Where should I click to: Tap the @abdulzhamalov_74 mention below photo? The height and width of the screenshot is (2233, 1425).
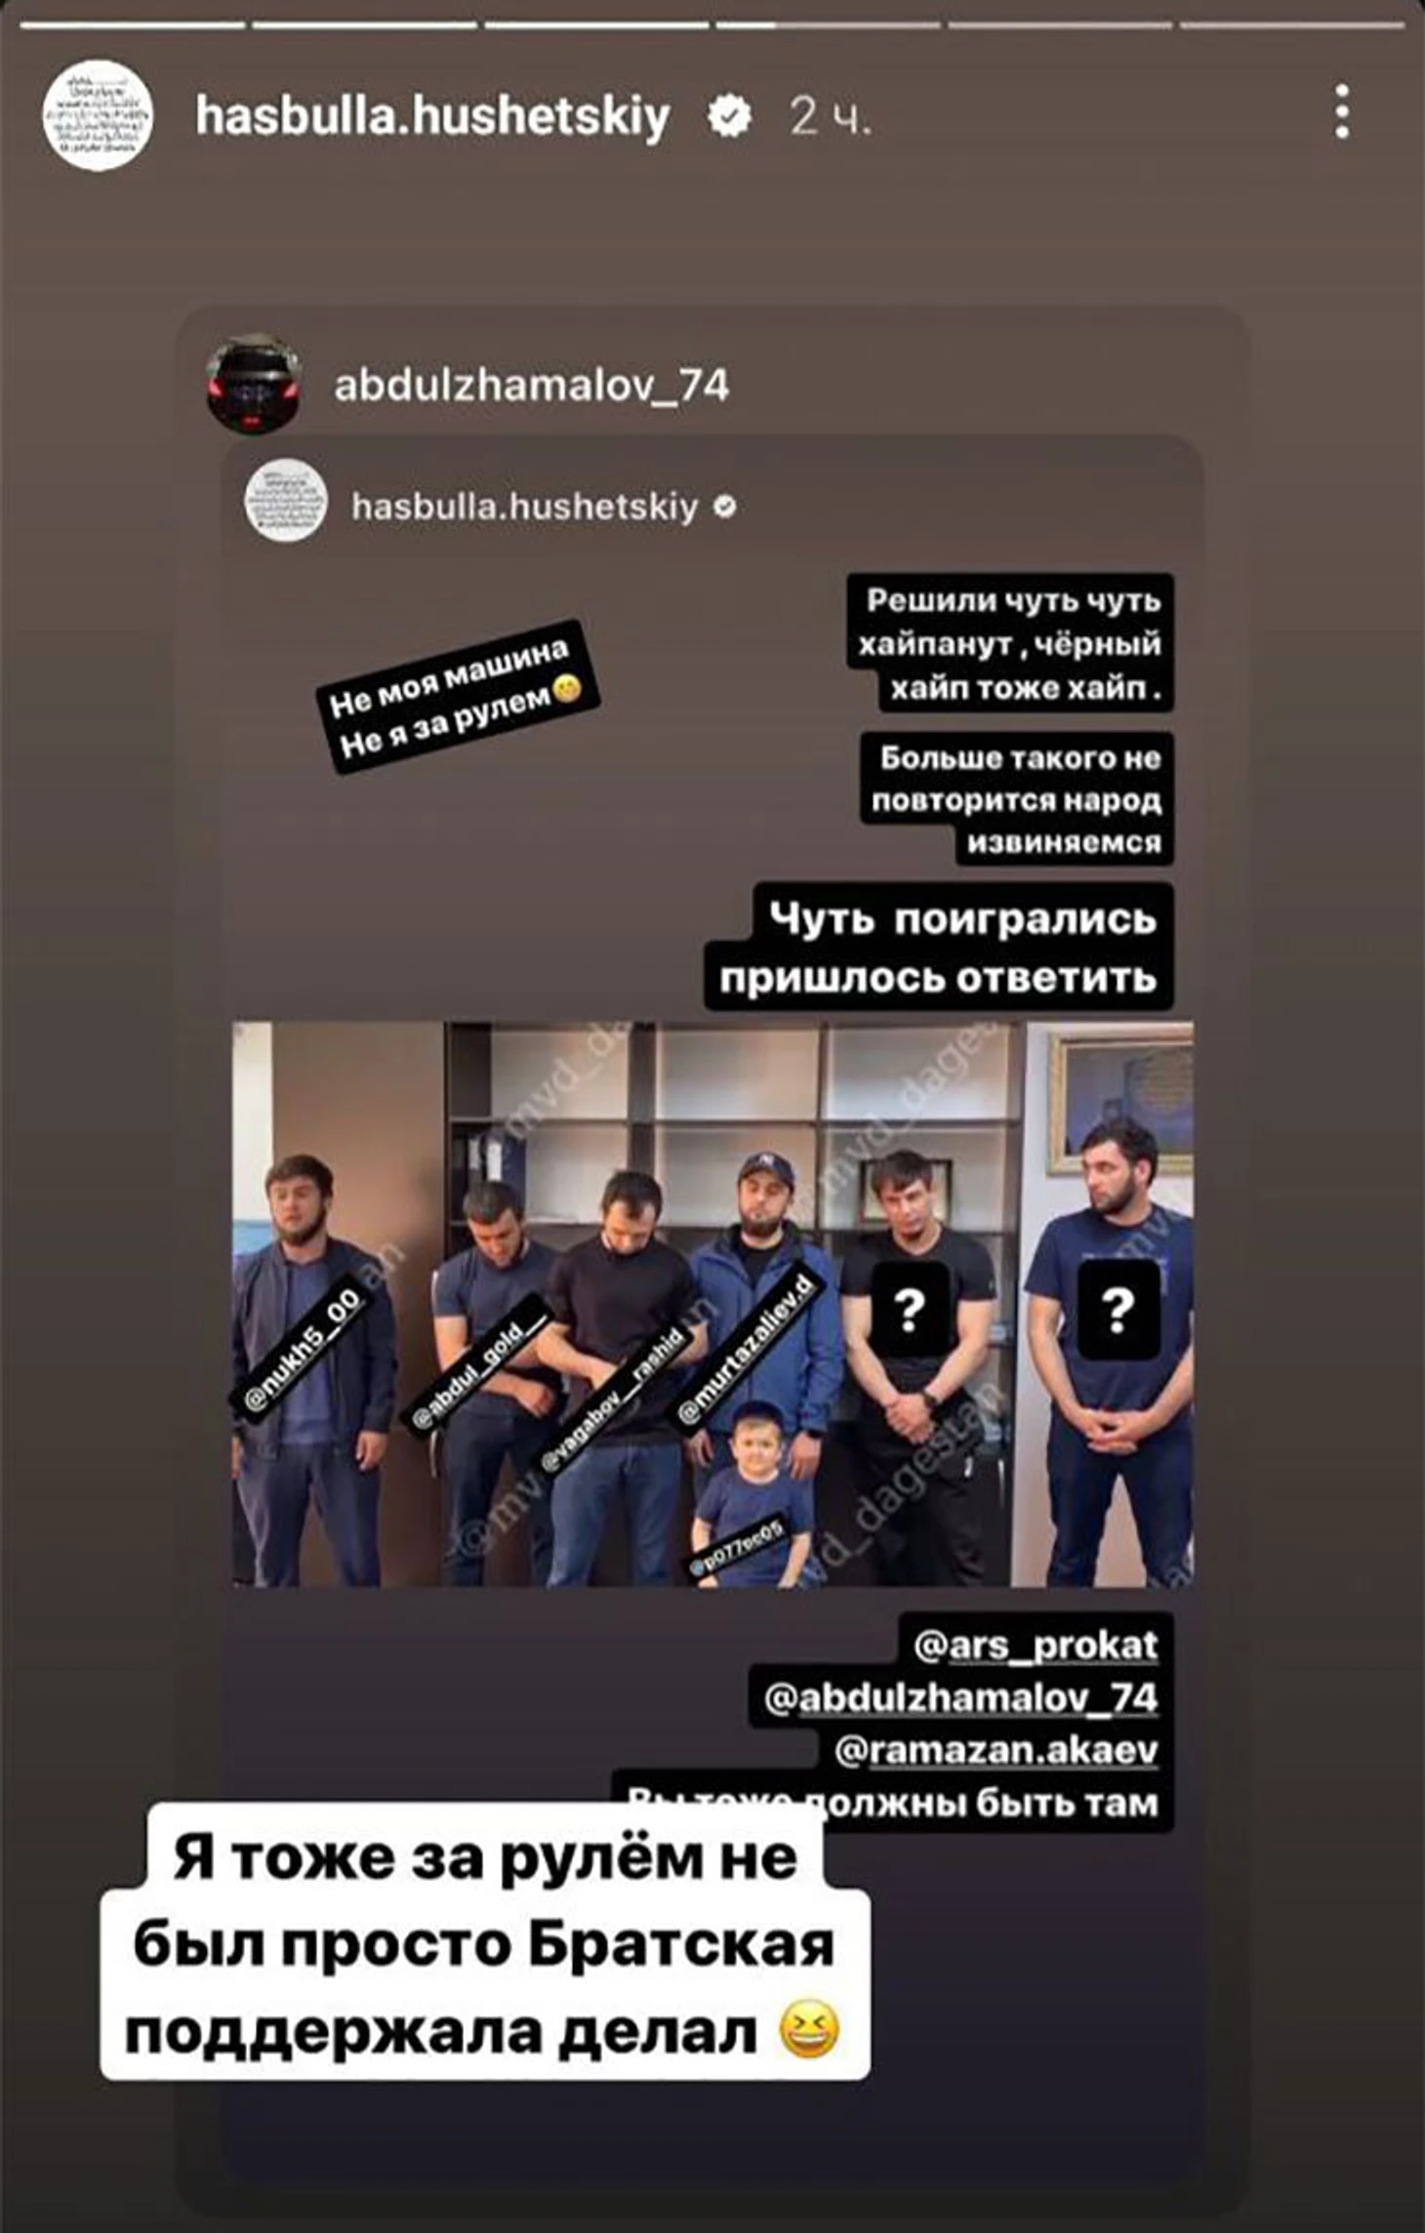[x=961, y=1698]
